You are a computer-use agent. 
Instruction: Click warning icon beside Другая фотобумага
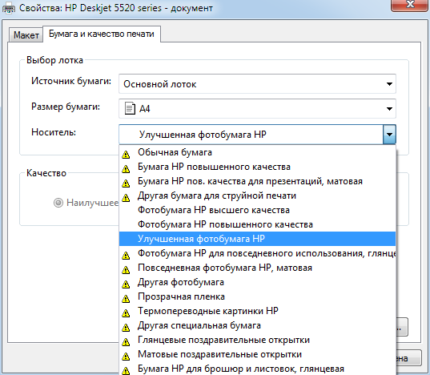[126, 284]
